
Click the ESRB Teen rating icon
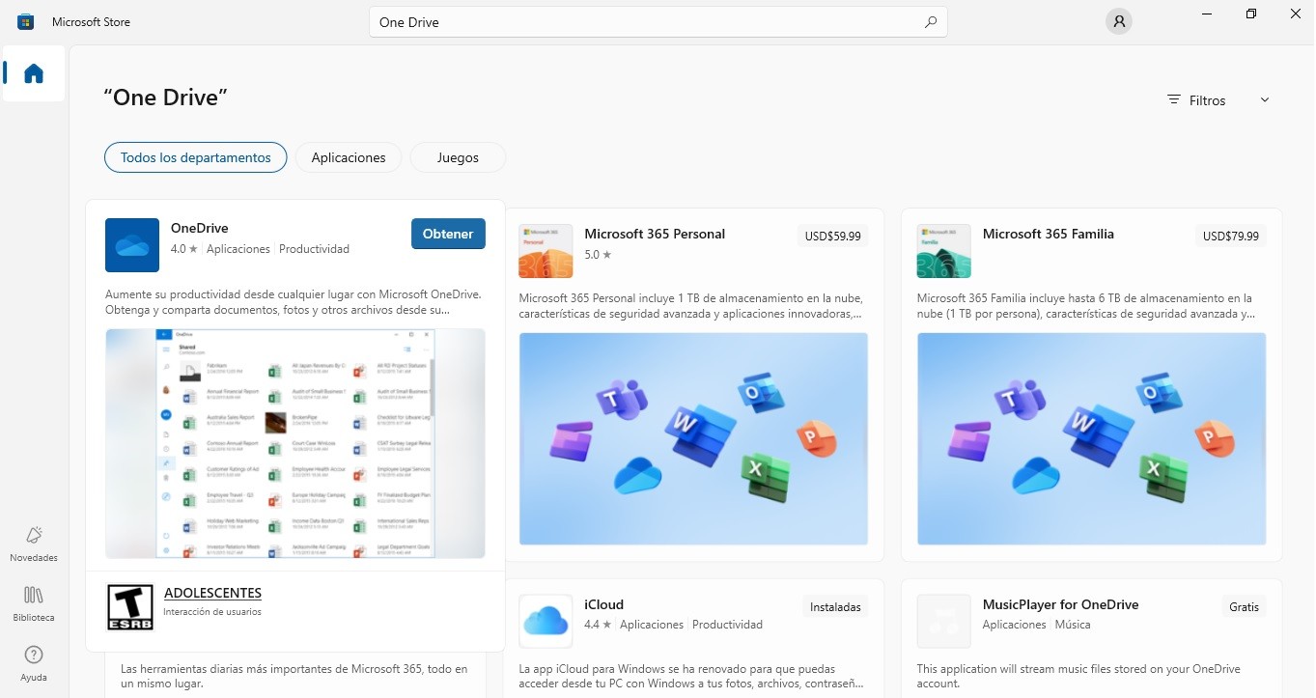pos(129,608)
